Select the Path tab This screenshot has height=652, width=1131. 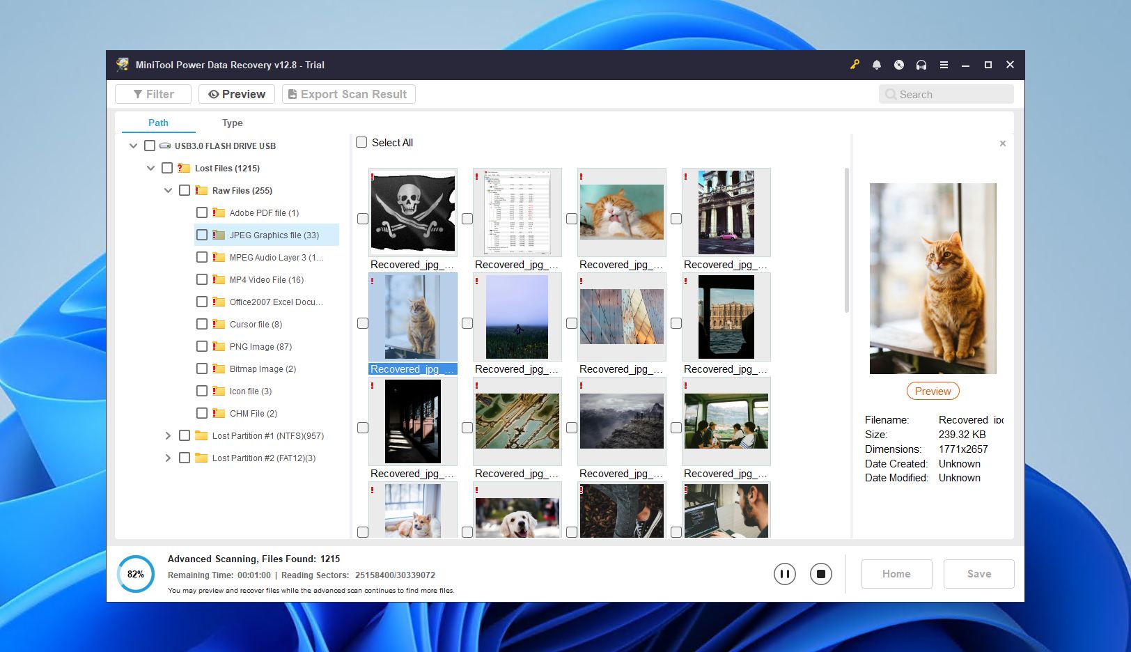[157, 123]
